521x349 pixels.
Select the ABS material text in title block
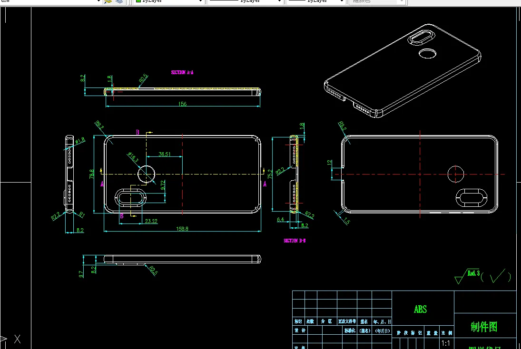420,310
